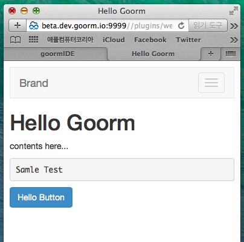
Task: Expand the bookmarks bar overflow chevron
Action: pos(234,40)
